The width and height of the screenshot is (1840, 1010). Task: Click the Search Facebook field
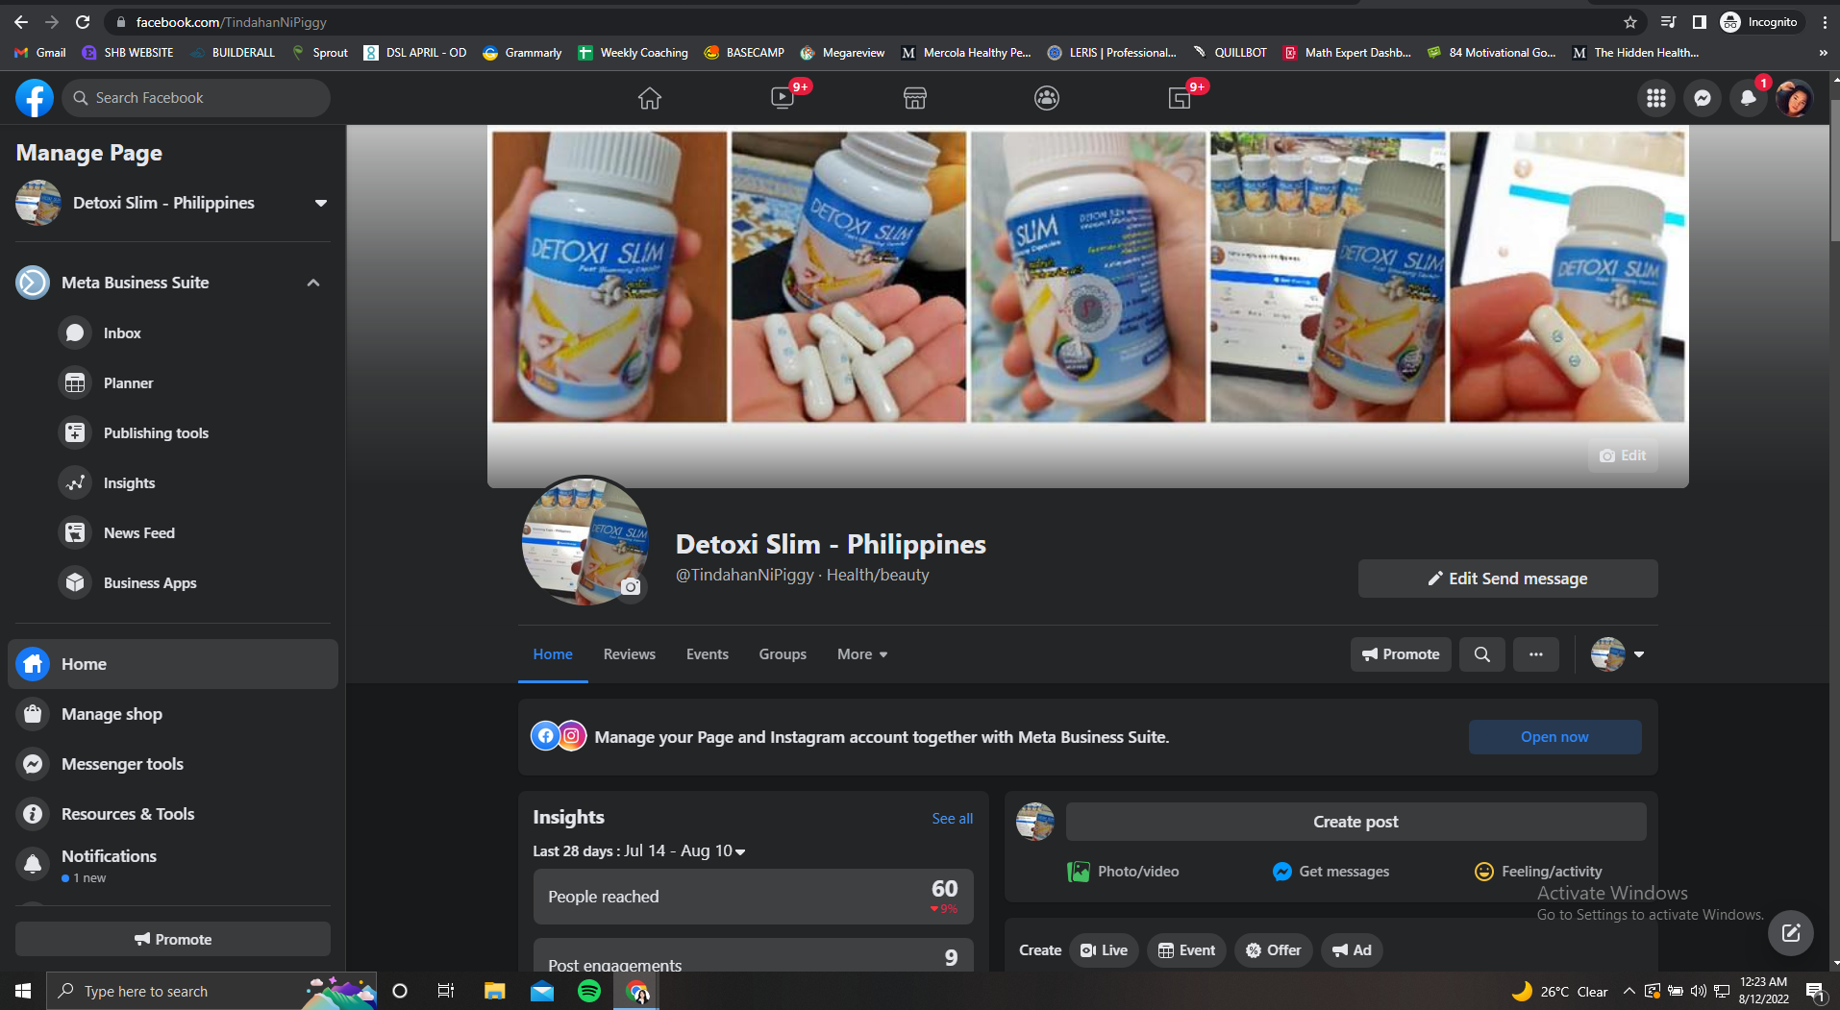coord(195,97)
